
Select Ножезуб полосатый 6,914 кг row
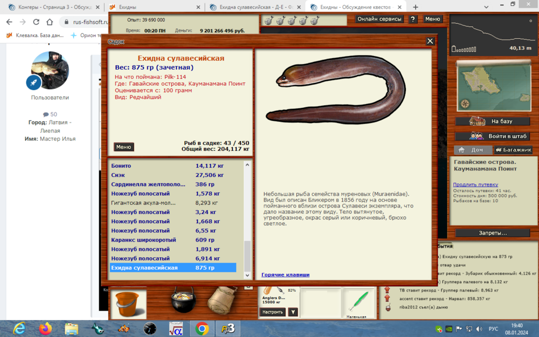coord(173,259)
